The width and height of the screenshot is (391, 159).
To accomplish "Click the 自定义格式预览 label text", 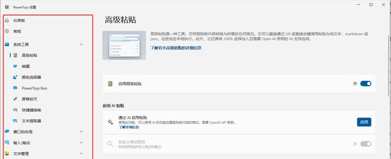I will tap(132, 142).
